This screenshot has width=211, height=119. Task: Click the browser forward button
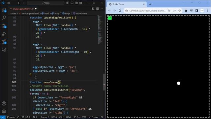114,11
